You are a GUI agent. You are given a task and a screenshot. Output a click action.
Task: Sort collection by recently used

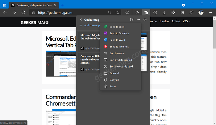coord(121,67)
